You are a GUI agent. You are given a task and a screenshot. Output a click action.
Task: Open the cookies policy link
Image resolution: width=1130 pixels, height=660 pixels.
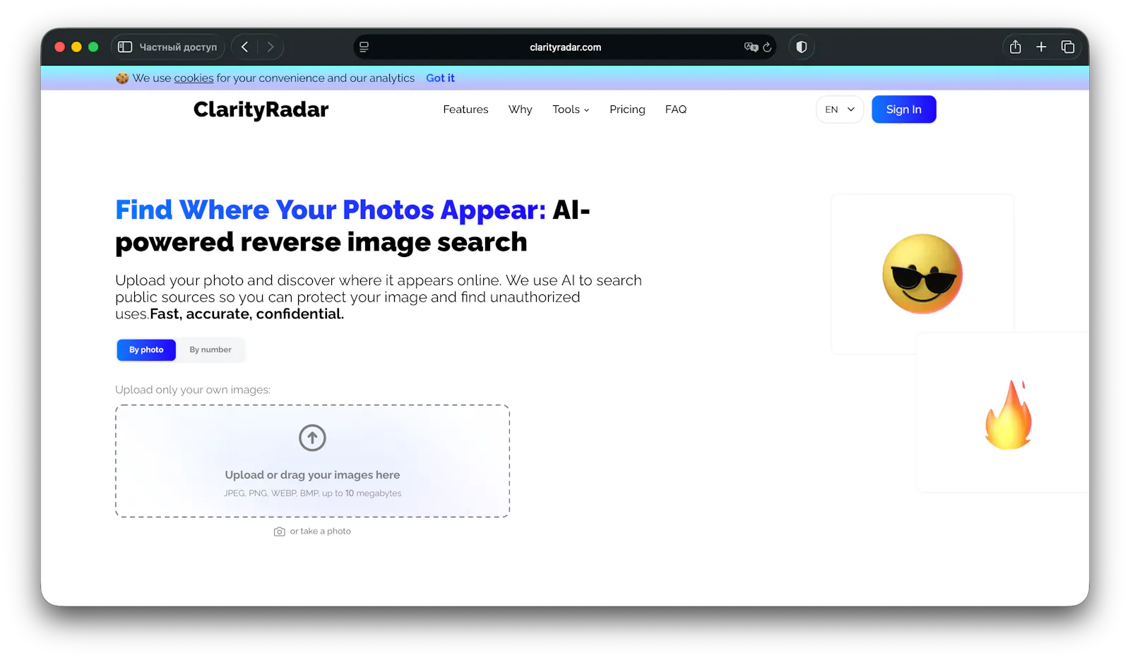[x=194, y=78]
